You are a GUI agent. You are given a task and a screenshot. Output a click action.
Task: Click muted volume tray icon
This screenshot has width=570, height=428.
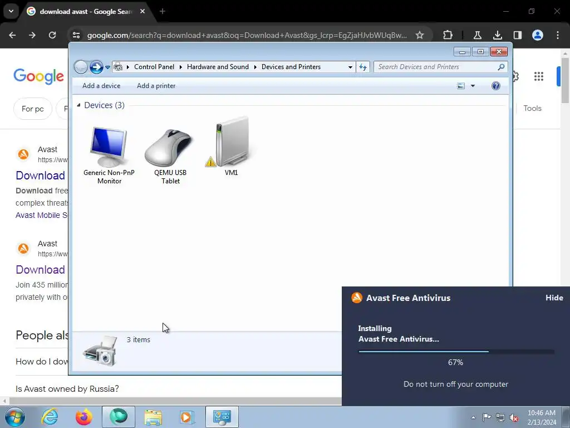tap(514, 417)
